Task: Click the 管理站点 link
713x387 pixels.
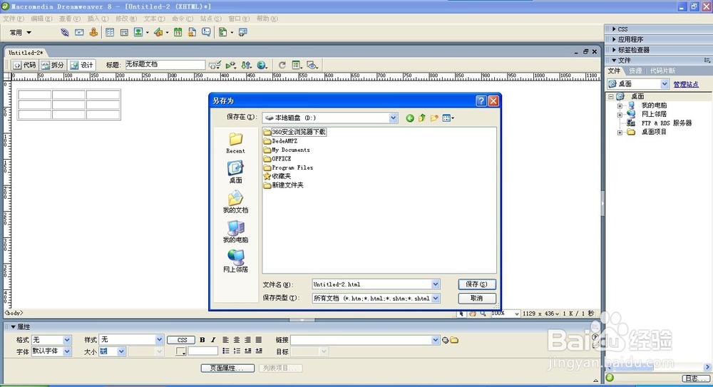Action: tap(686, 84)
